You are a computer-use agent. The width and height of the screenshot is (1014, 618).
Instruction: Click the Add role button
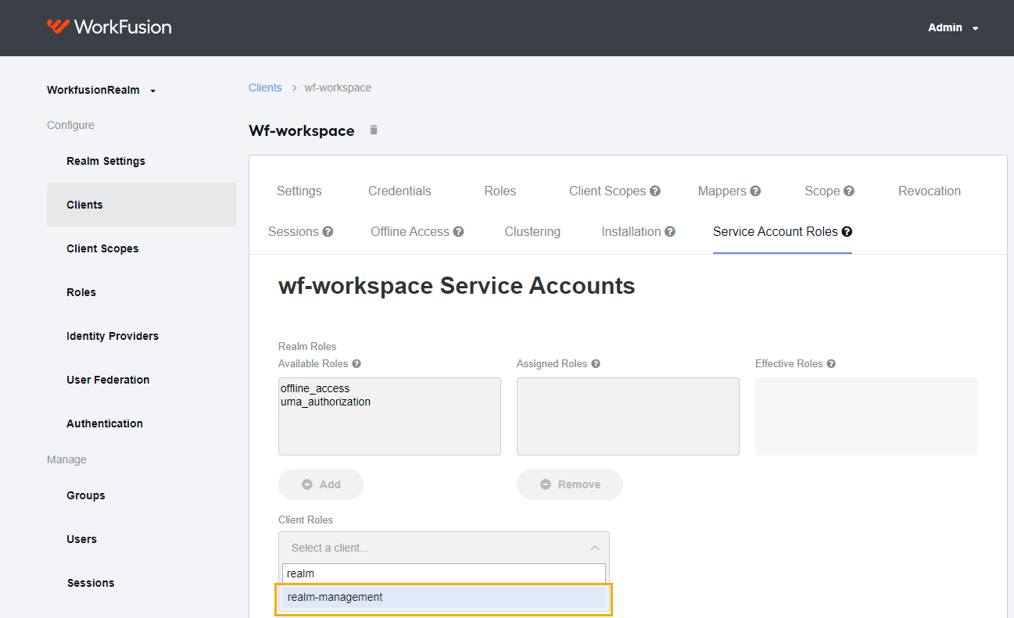pyautogui.click(x=321, y=484)
